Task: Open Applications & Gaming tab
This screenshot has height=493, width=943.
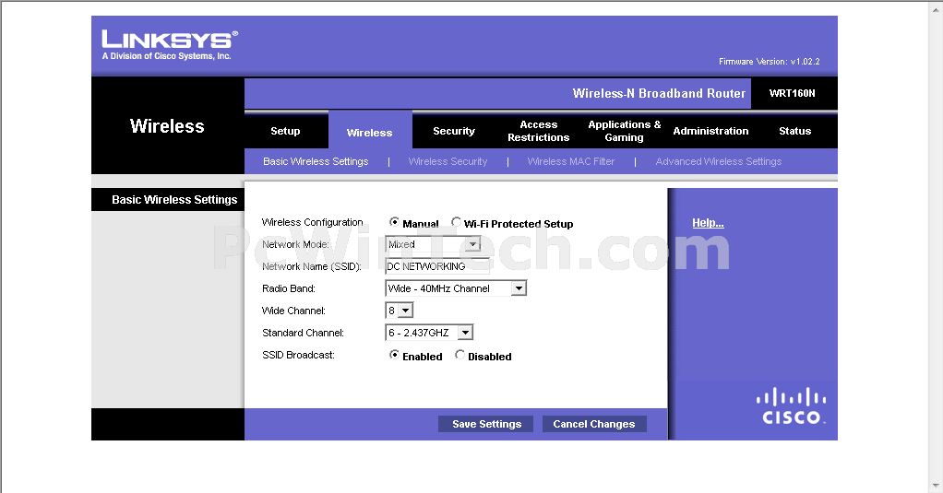Action: click(x=625, y=131)
